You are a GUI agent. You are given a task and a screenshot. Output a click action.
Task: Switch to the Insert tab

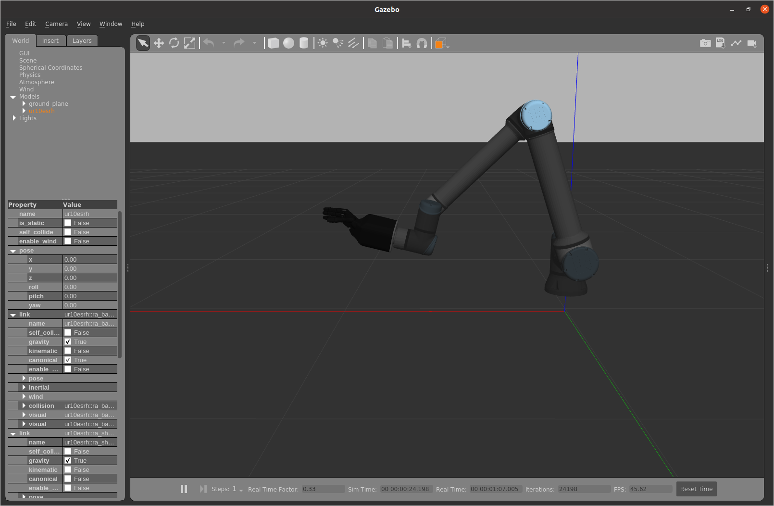(x=50, y=41)
